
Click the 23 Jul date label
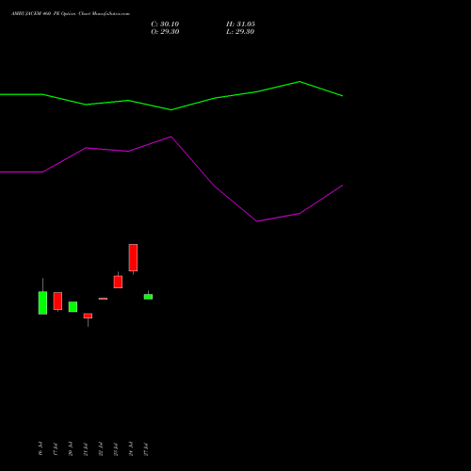click(x=116, y=448)
